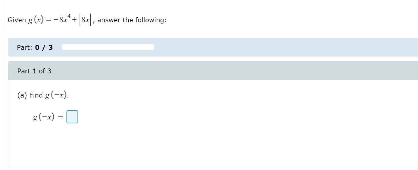Click the white progress bar
The height and width of the screenshot is (170, 418).
point(108,47)
